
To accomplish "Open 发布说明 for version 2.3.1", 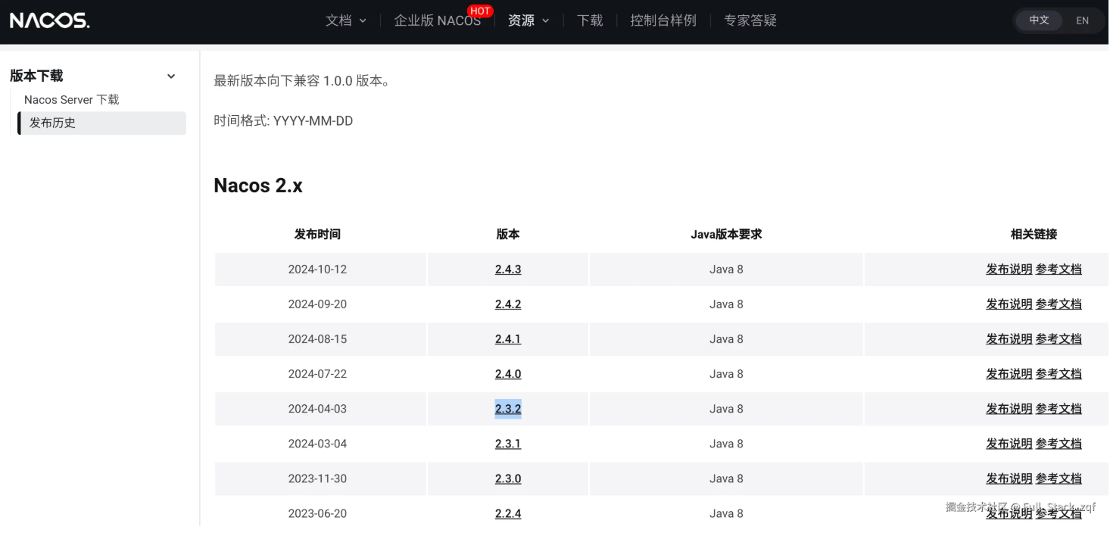I will coord(1009,444).
